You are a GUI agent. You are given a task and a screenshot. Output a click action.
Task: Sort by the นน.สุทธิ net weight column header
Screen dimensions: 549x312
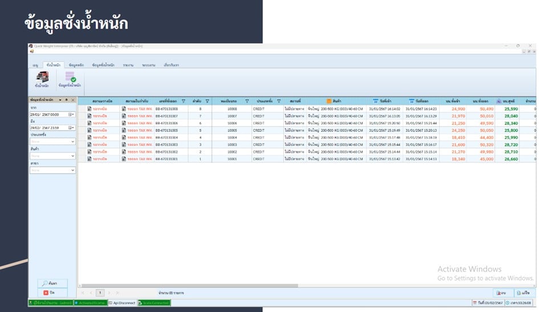pyautogui.click(x=508, y=101)
